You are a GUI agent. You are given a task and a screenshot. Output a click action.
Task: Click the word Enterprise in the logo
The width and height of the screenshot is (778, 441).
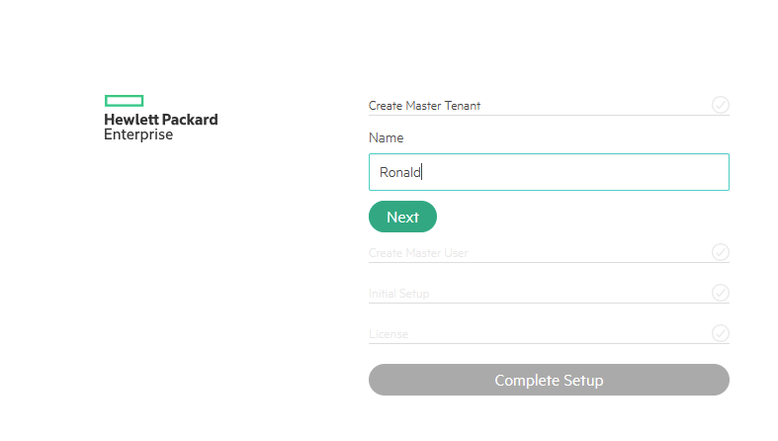coord(138,134)
